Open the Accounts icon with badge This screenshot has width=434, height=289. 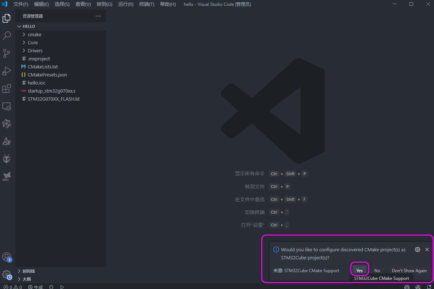pos(6,257)
